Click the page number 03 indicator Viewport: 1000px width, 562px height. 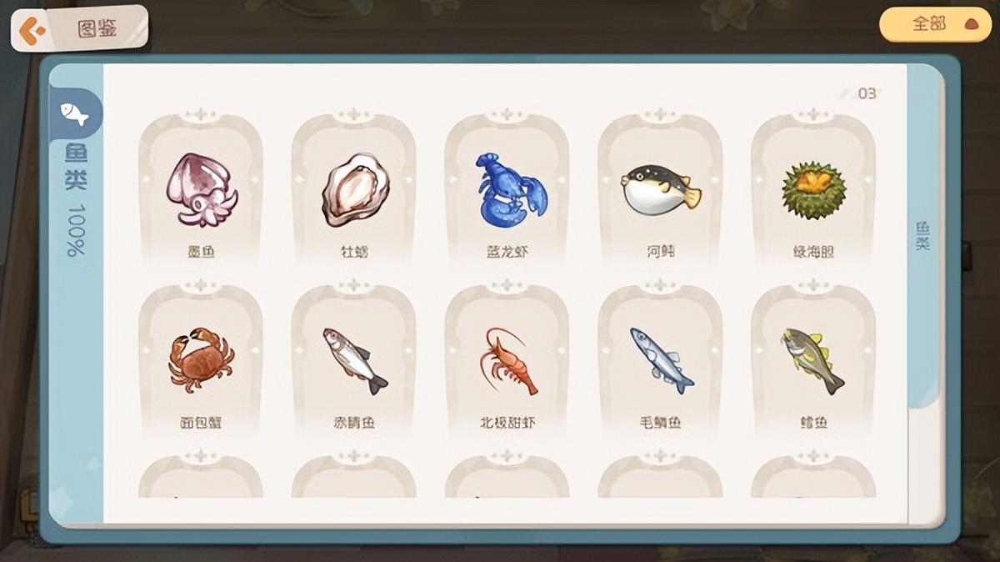(867, 93)
